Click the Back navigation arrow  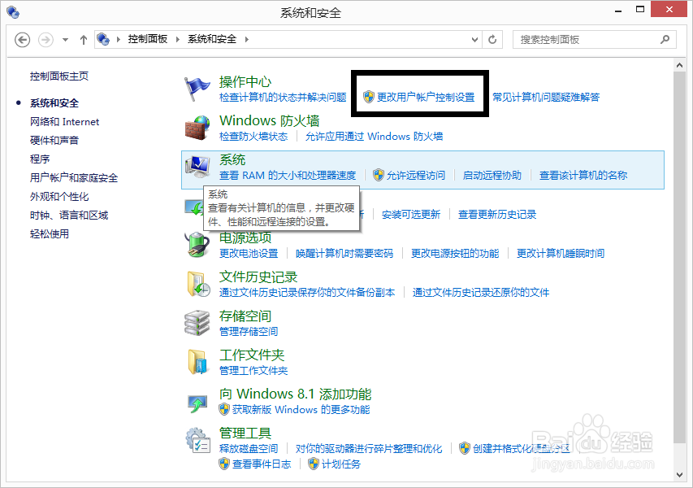click(x=23, y=40)
